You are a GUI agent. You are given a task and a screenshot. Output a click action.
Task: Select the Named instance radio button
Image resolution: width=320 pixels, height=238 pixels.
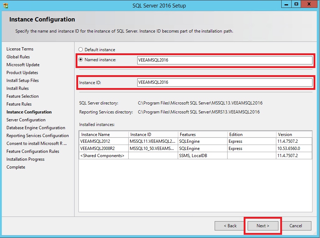[x=81, y=59]
